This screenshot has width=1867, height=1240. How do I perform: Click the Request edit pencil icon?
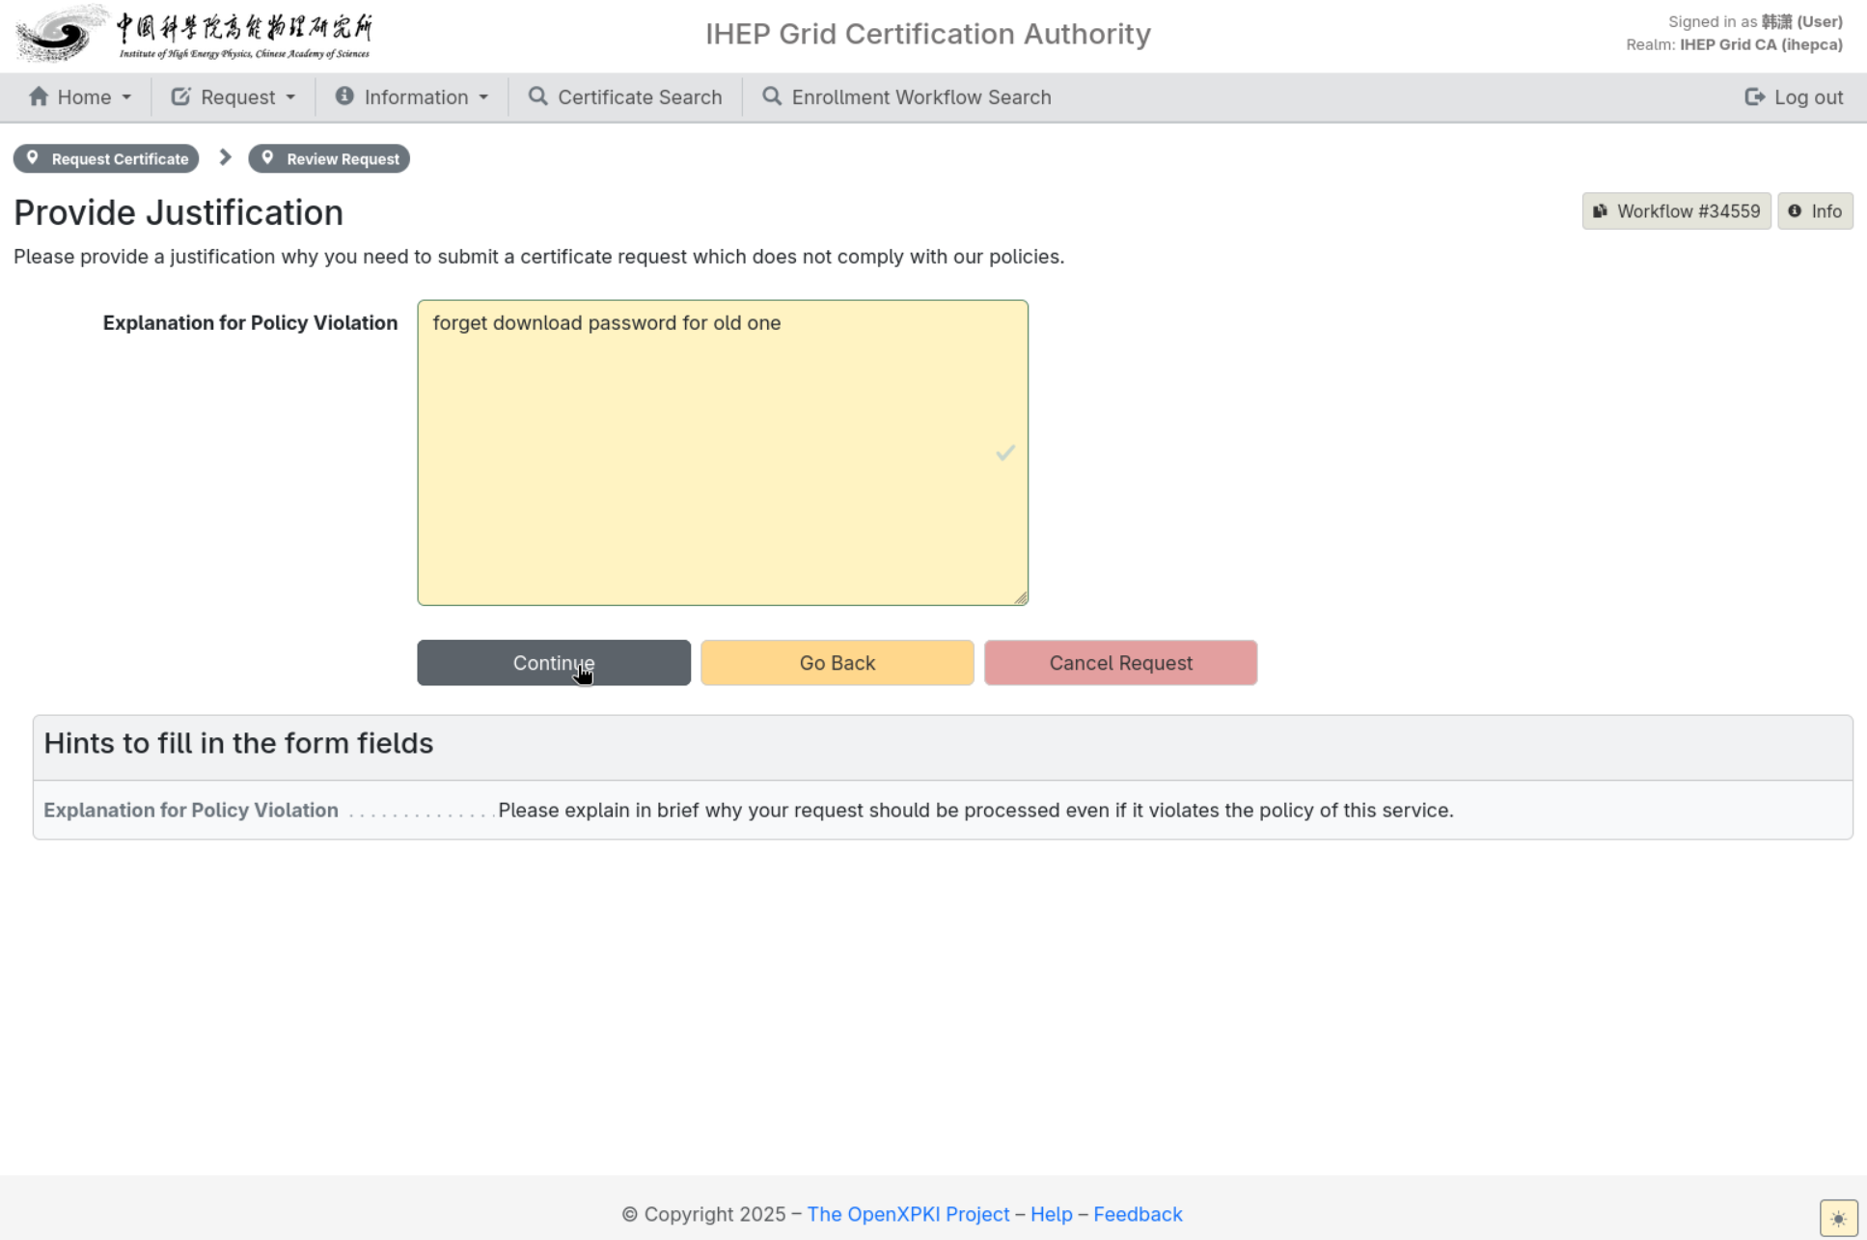click(180, 96)
